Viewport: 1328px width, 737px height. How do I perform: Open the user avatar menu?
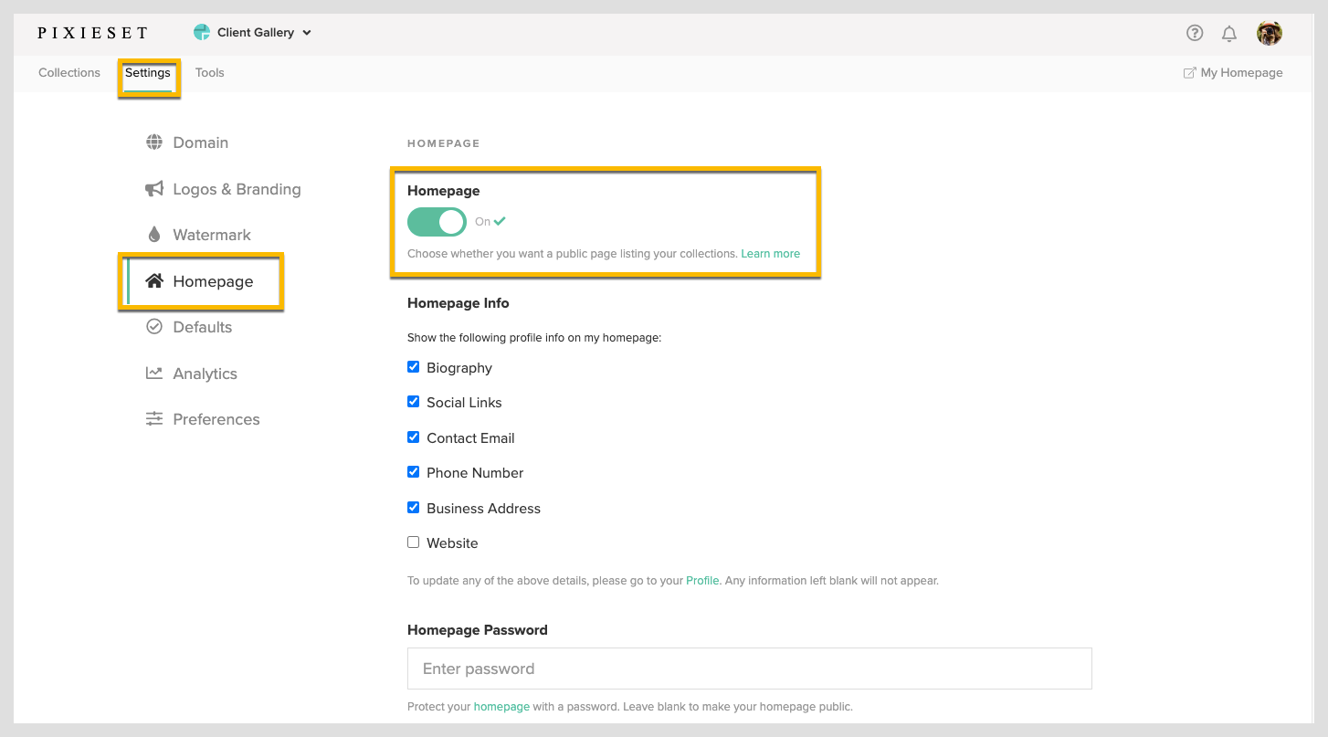tap(1270, 33)
